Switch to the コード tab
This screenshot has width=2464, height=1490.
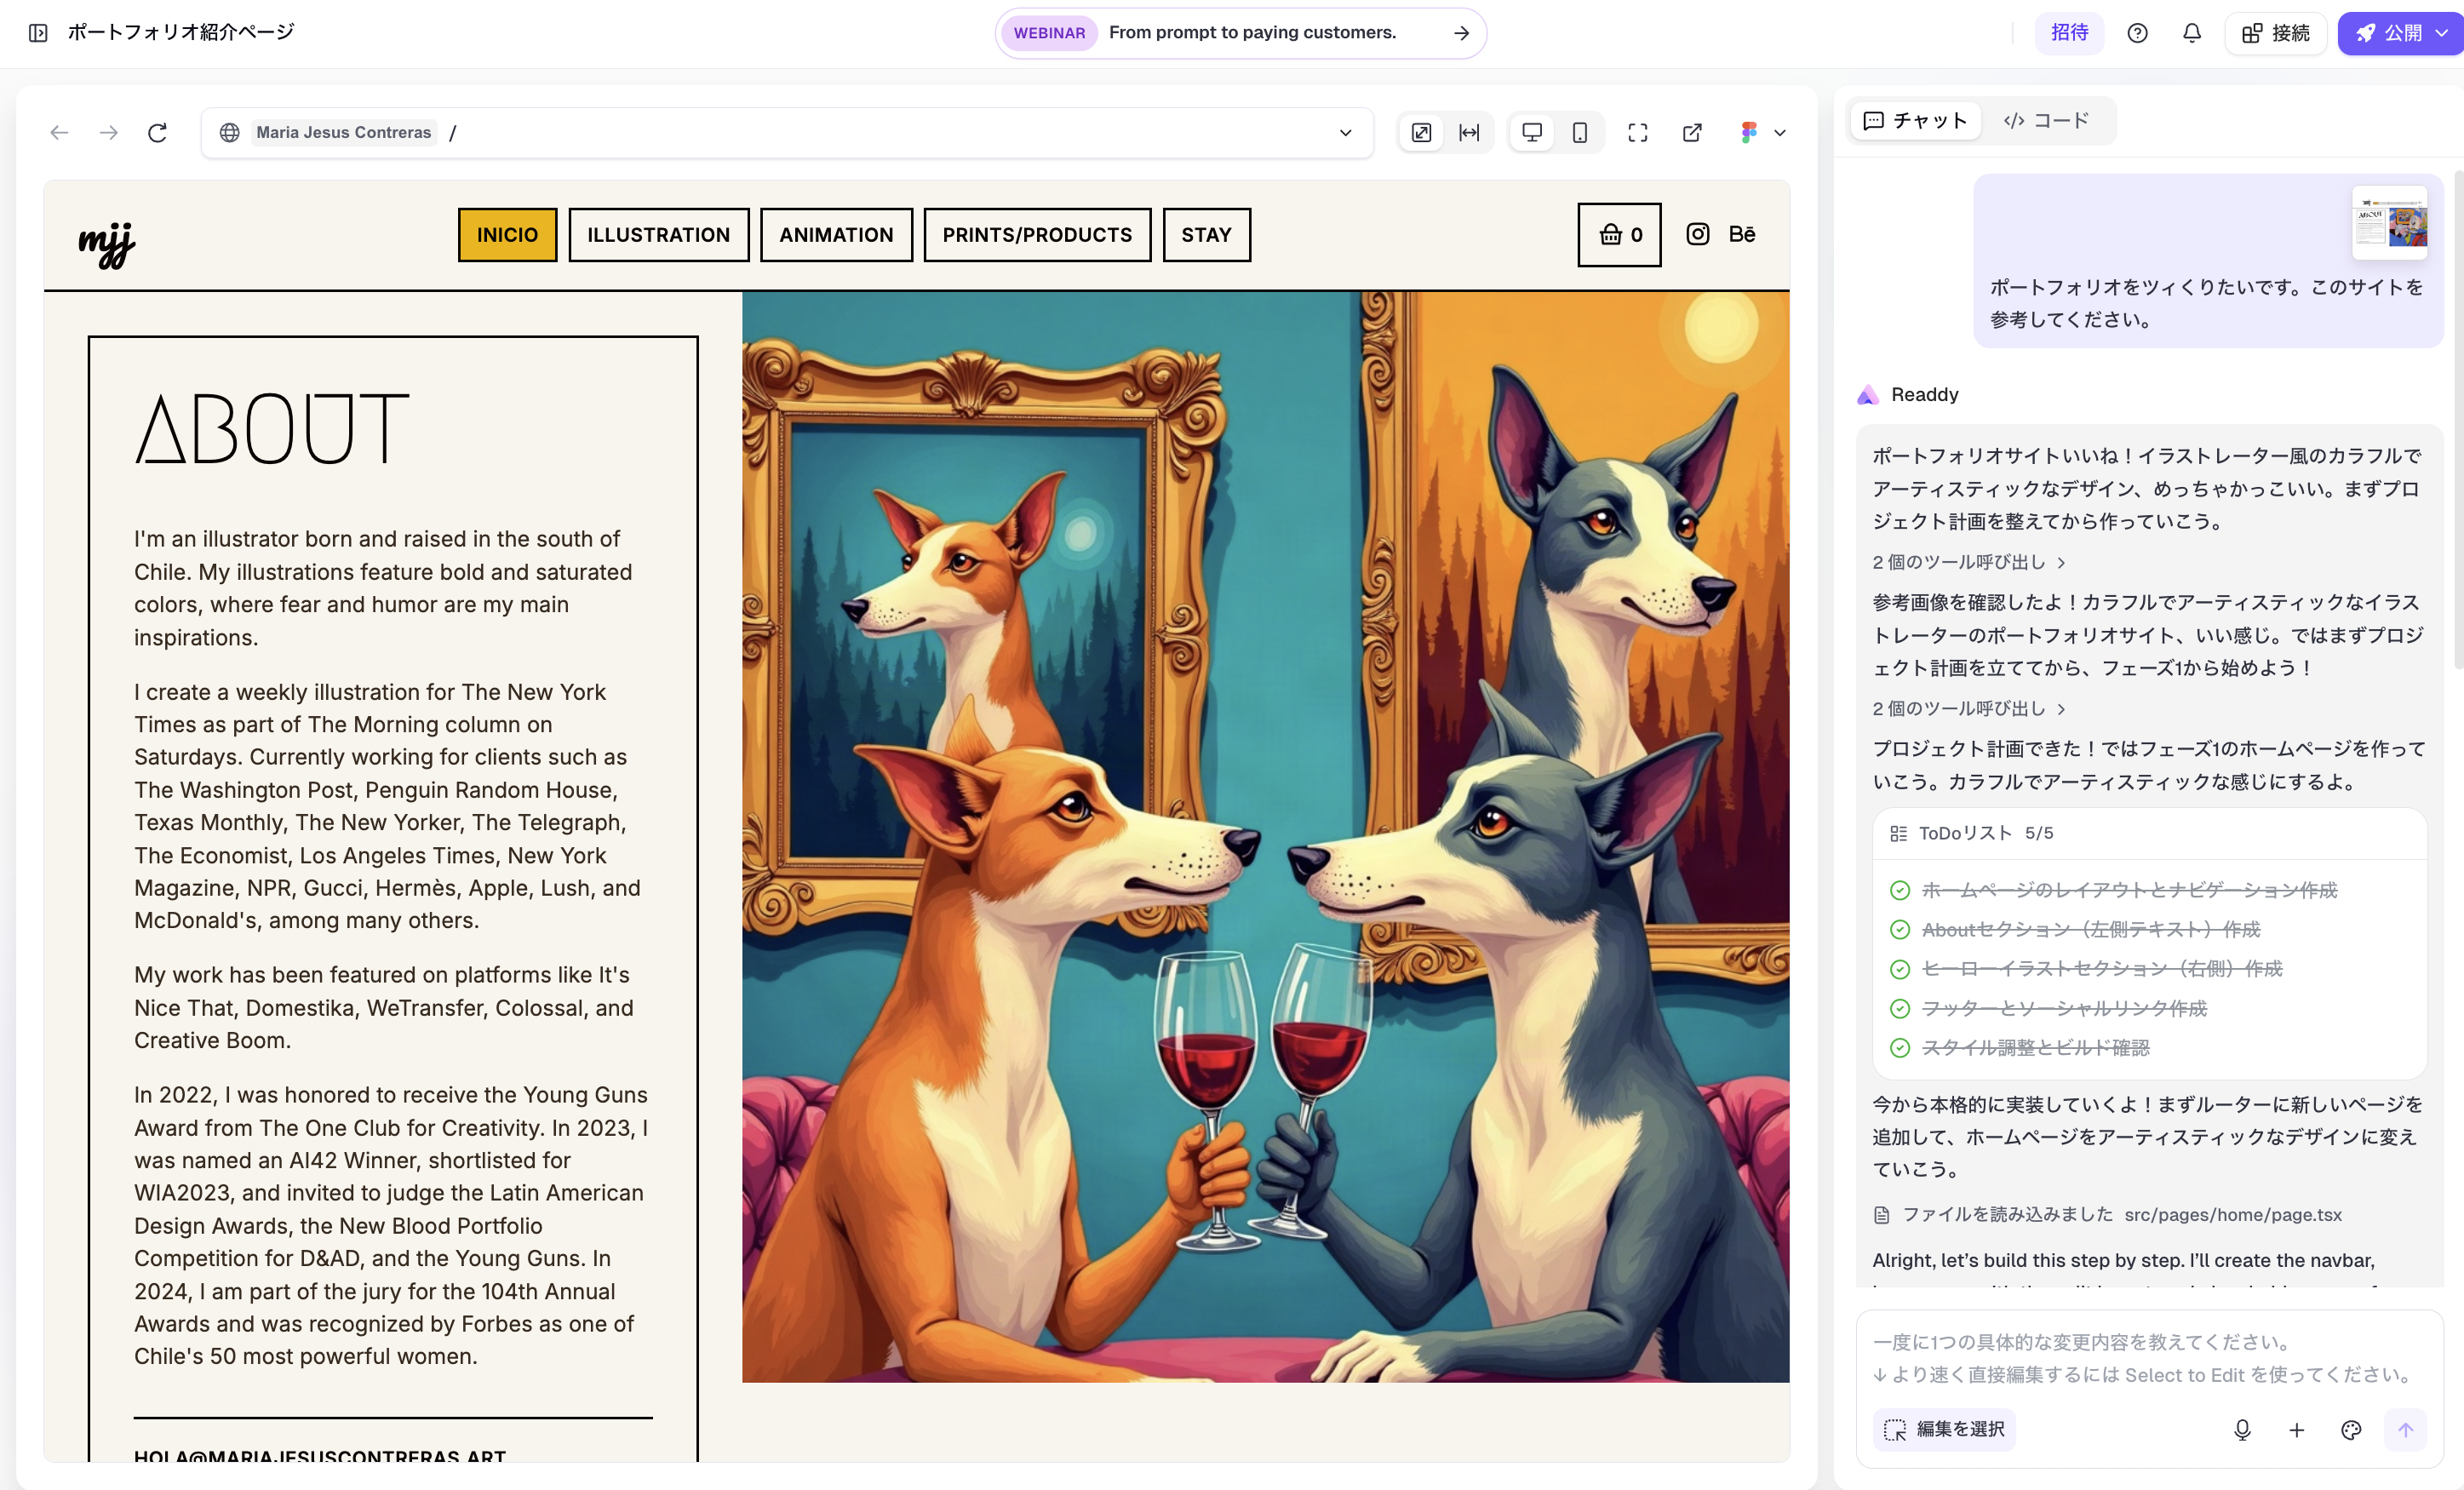[x=2046, y=121]
